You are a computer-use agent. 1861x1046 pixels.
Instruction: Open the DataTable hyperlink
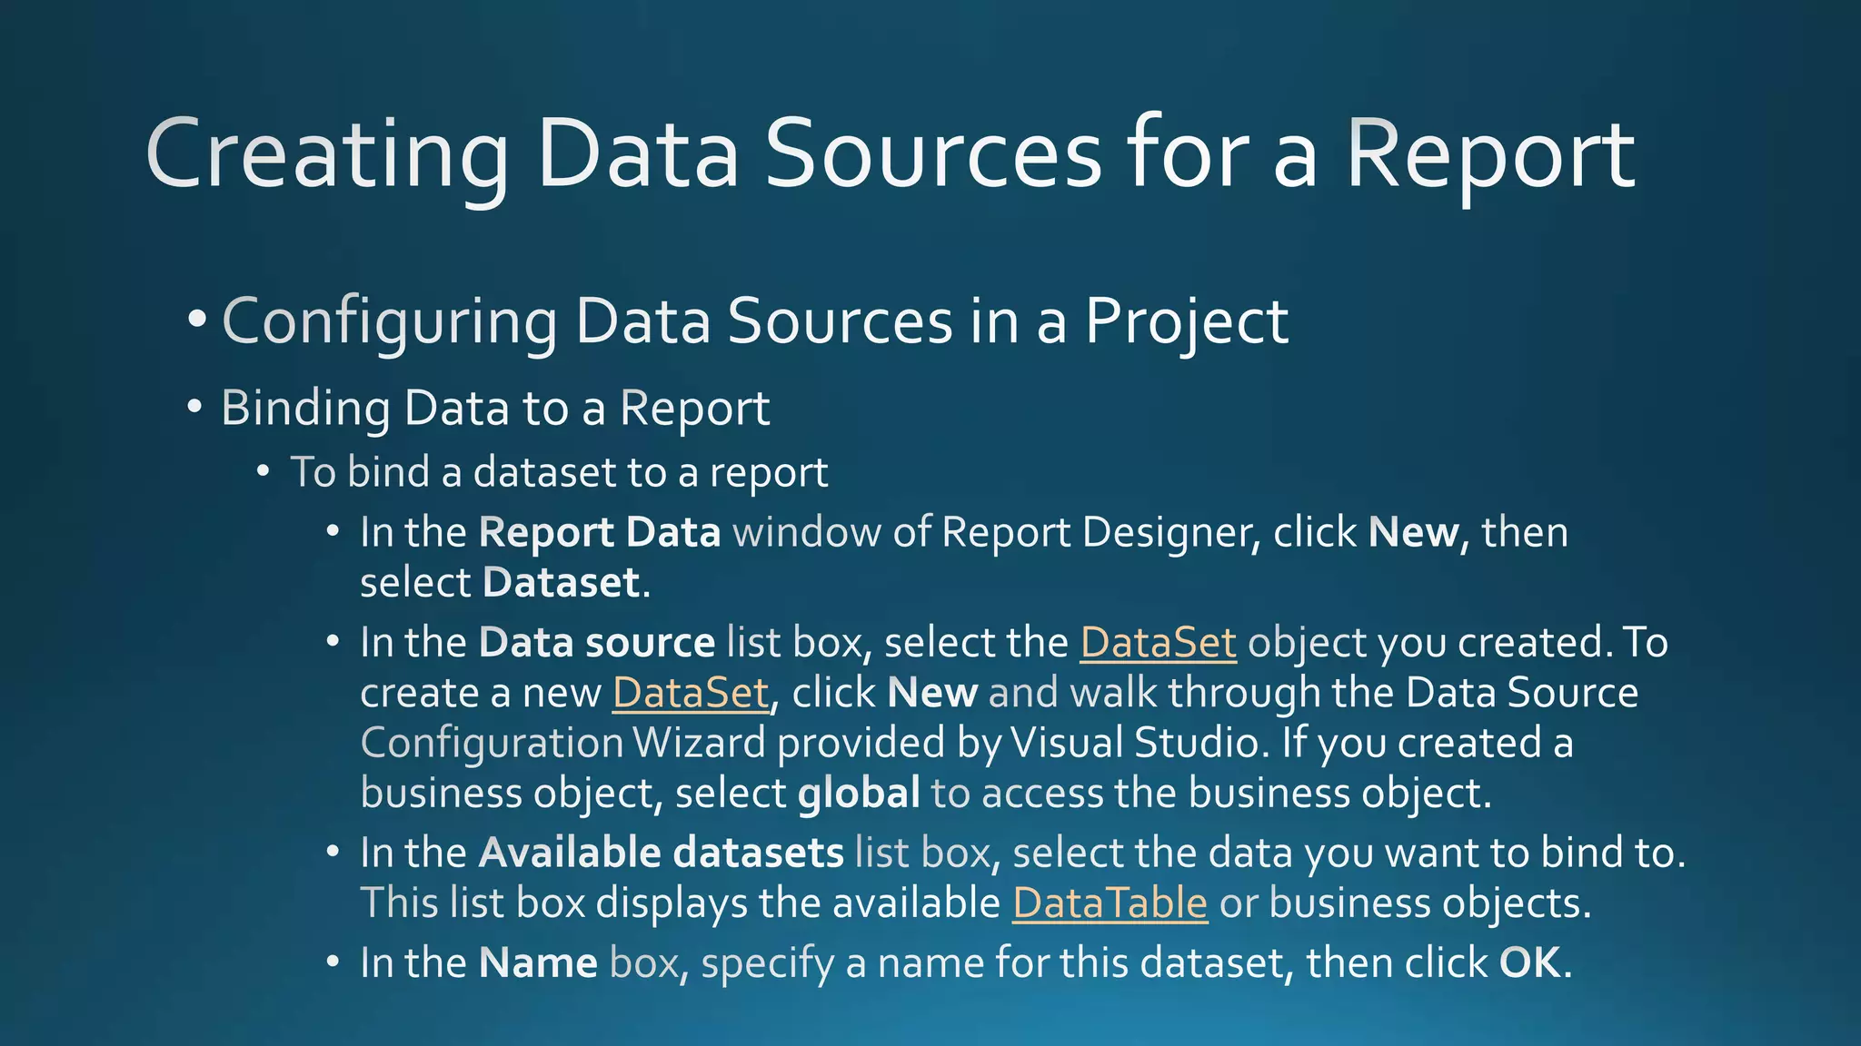1110,903
